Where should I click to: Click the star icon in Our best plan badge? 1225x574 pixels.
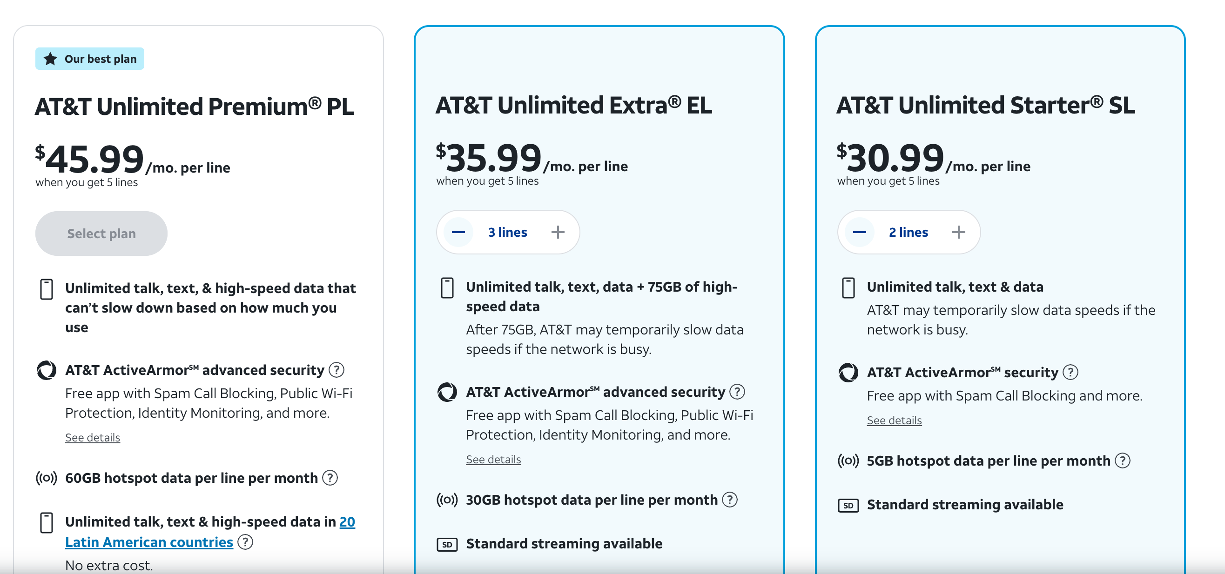[x=50, y=59]
